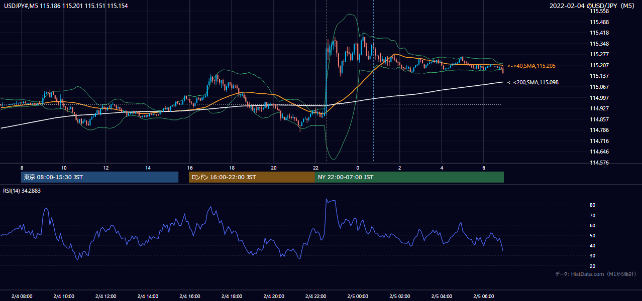642x301 pixels.
Task: Click the 2/4 10:00 bottom time label
Action: click(x=64, y=296)
